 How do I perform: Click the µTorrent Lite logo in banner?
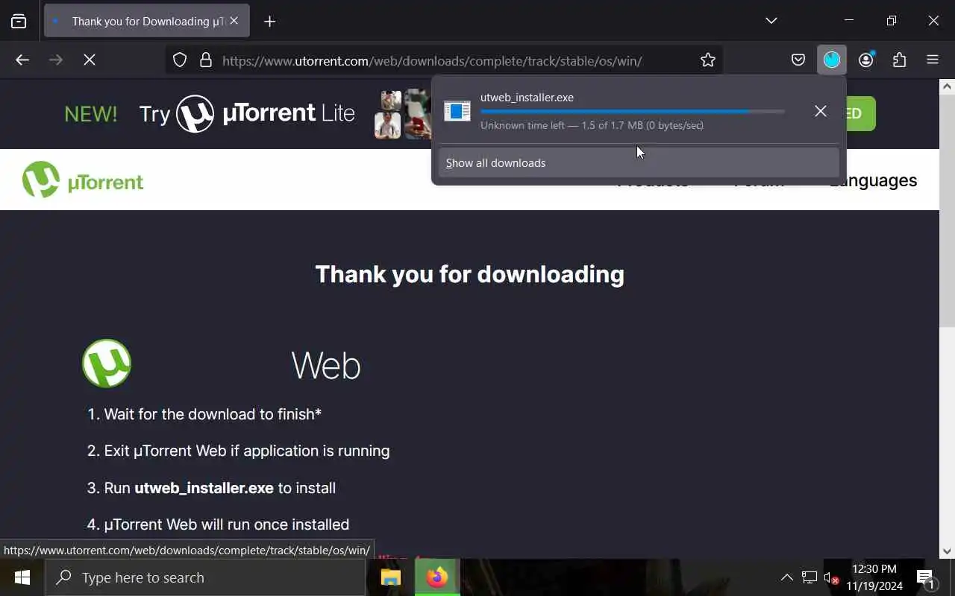(266, 113)
